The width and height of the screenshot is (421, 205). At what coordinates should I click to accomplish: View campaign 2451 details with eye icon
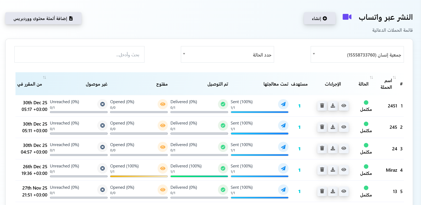tap(344, 106)
